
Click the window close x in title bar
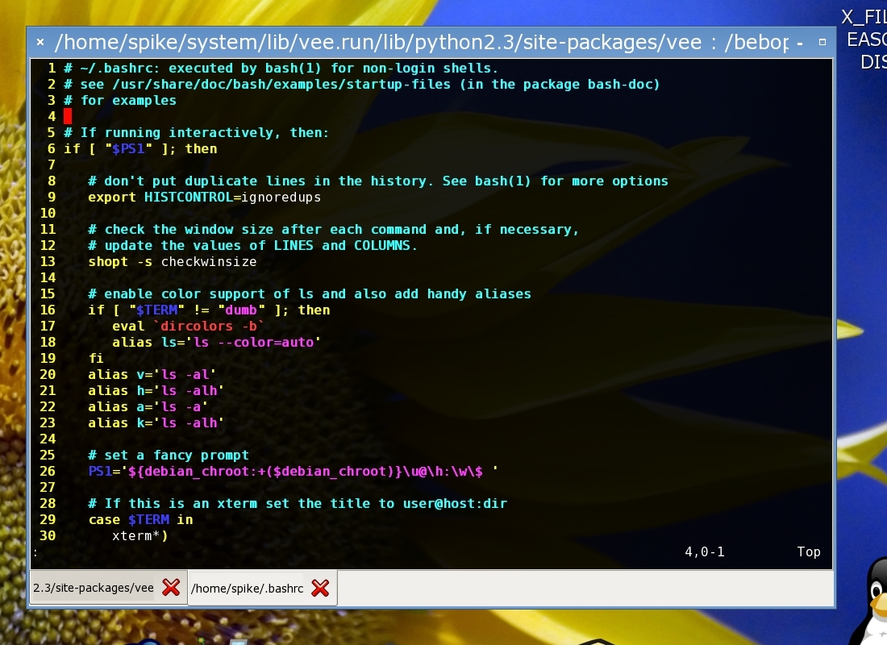(40, 42)
